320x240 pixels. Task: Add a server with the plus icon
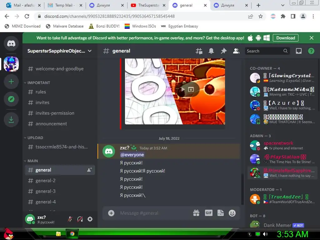11,82
